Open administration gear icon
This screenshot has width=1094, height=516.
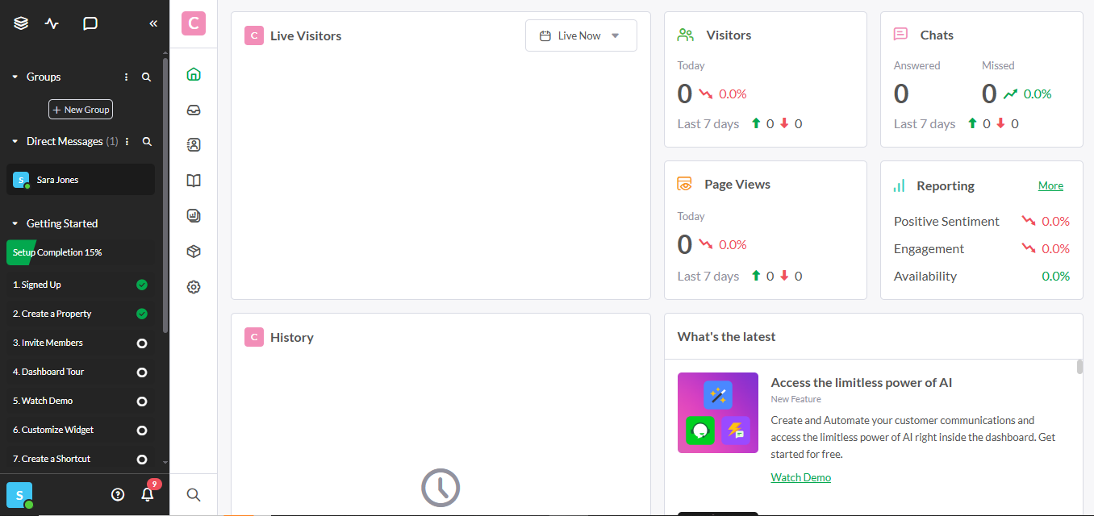point(194,287)
